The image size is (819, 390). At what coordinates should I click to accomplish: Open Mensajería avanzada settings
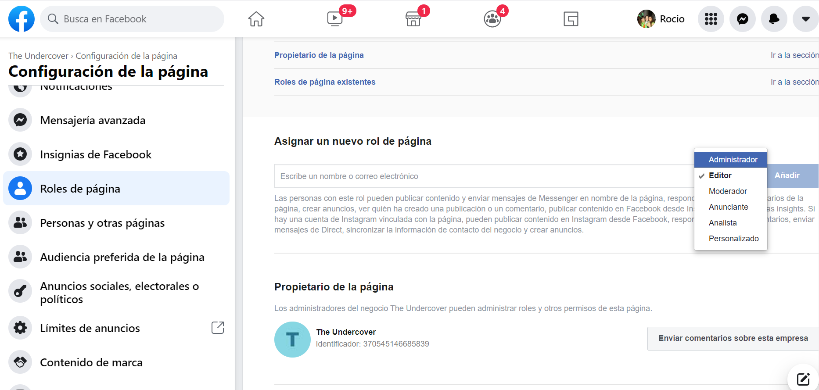point(116,120)
